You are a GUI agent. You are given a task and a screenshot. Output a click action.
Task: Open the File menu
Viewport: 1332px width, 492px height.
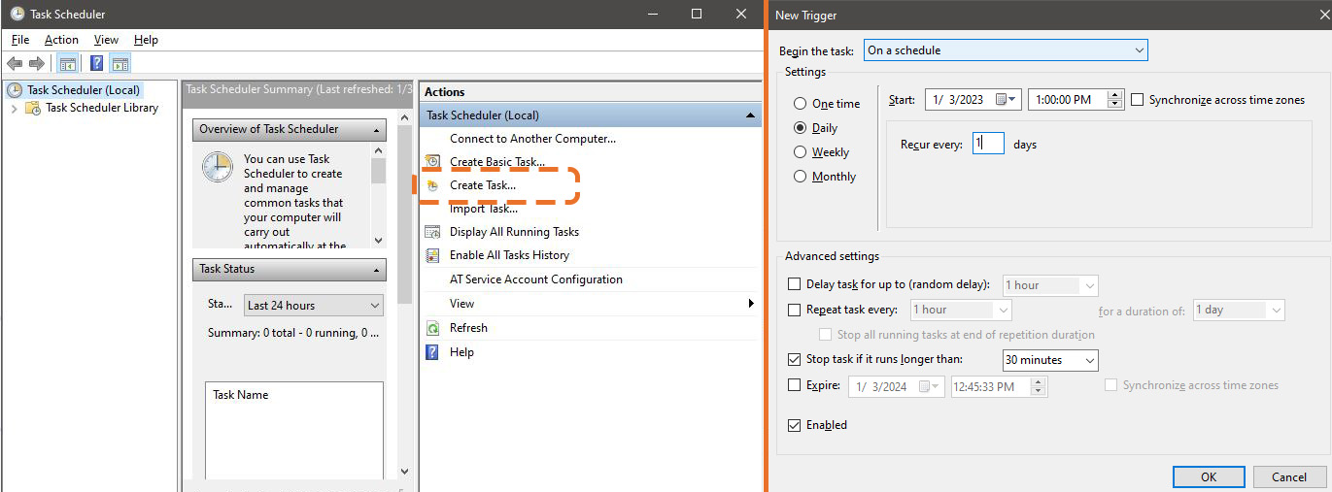20,40
